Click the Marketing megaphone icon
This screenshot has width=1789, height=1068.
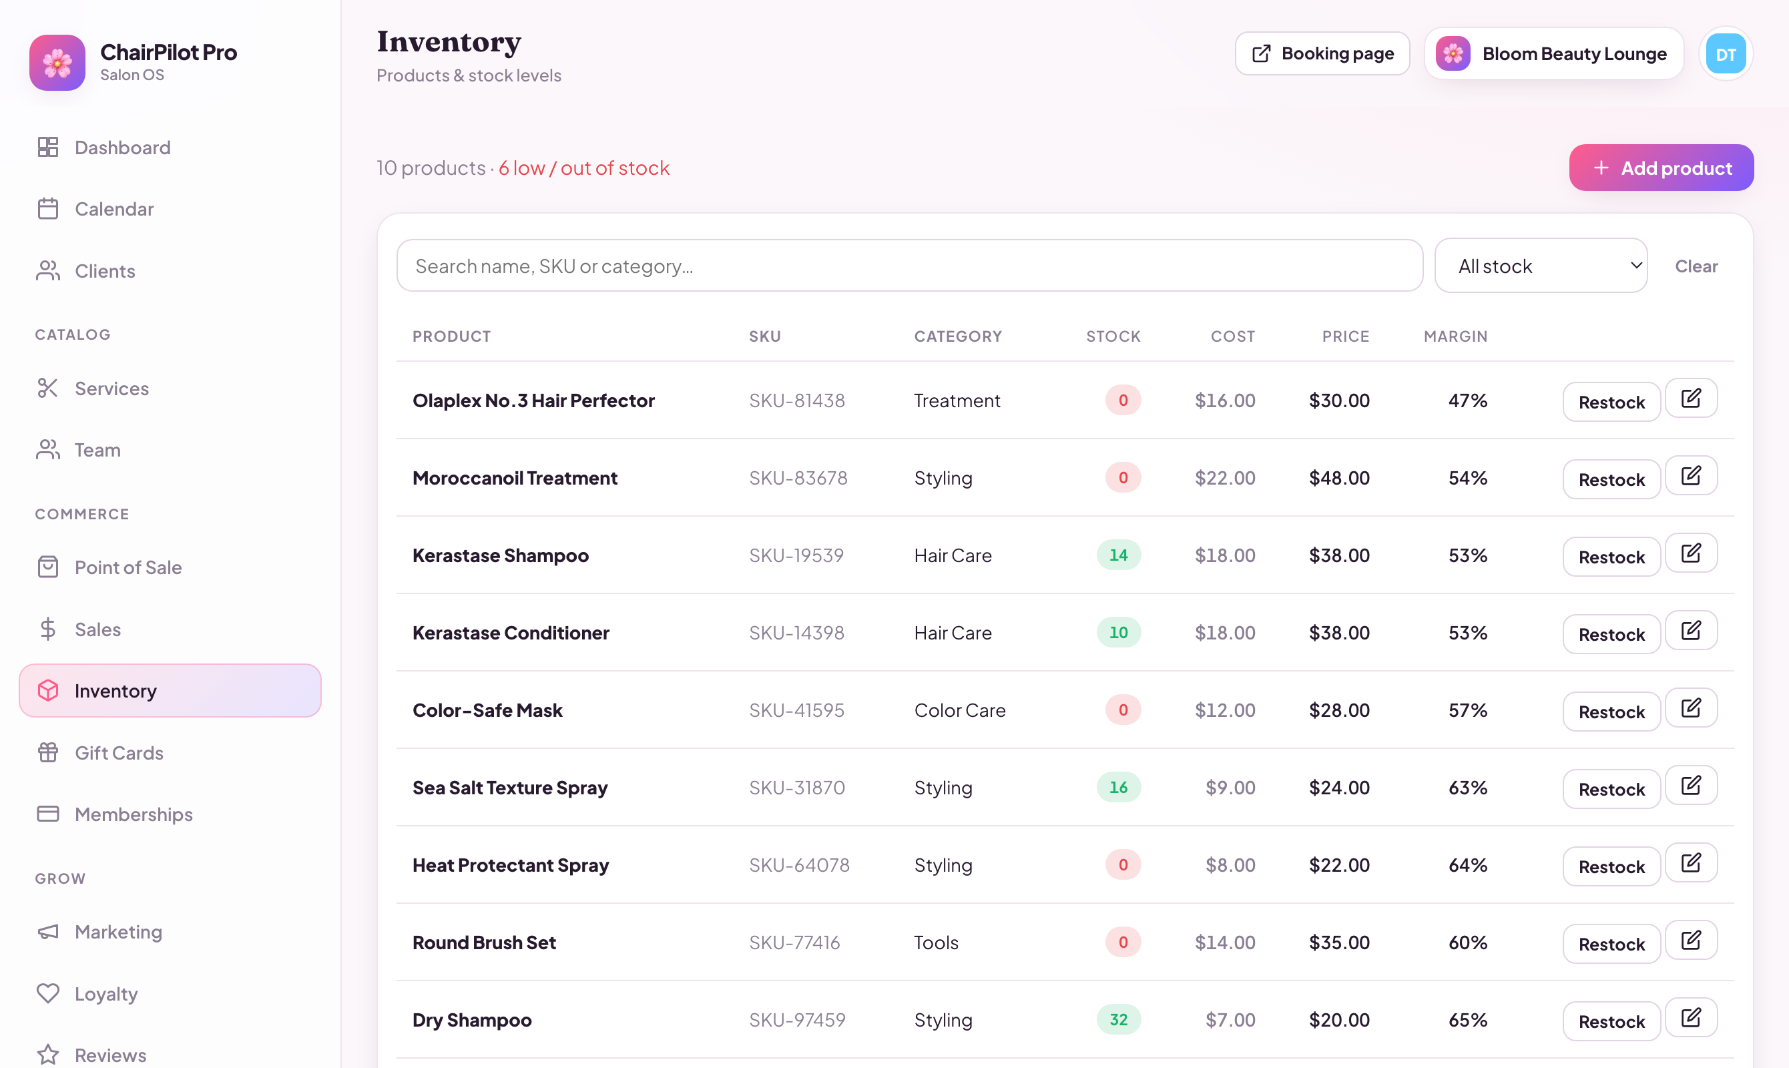[x=47, y=932]
